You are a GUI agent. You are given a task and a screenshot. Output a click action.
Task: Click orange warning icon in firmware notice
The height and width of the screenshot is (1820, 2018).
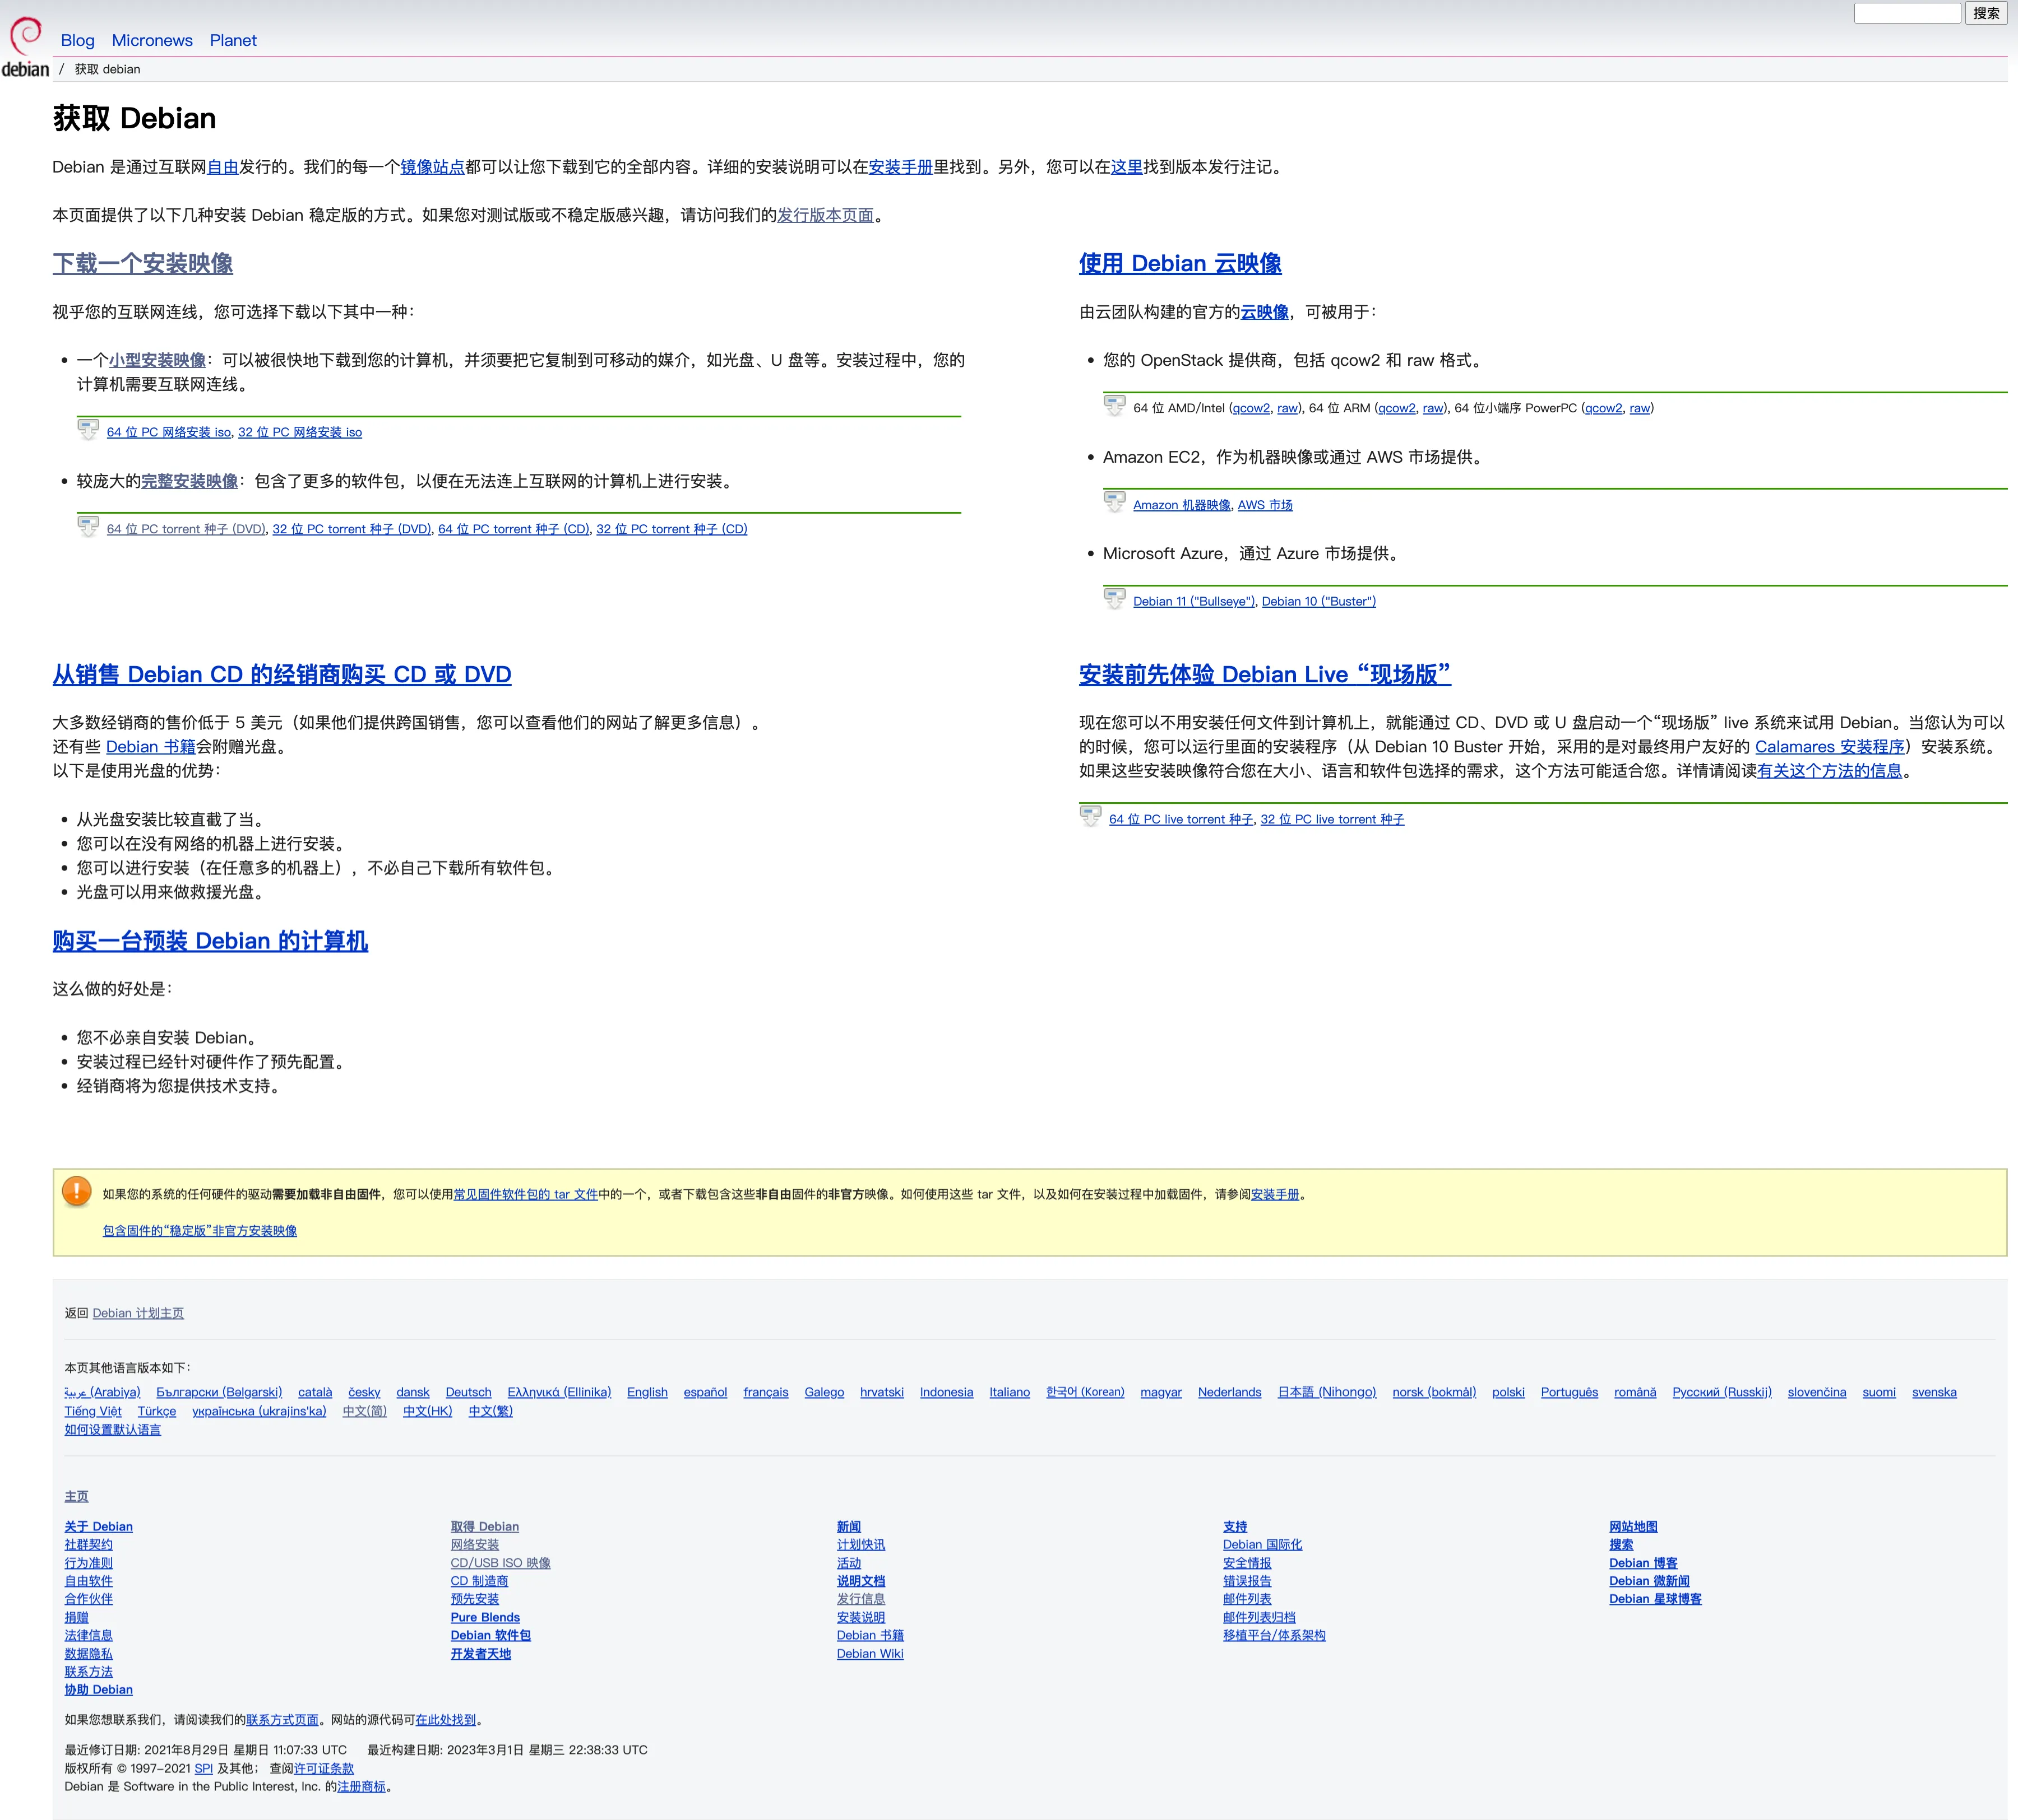coord(77,1191)
